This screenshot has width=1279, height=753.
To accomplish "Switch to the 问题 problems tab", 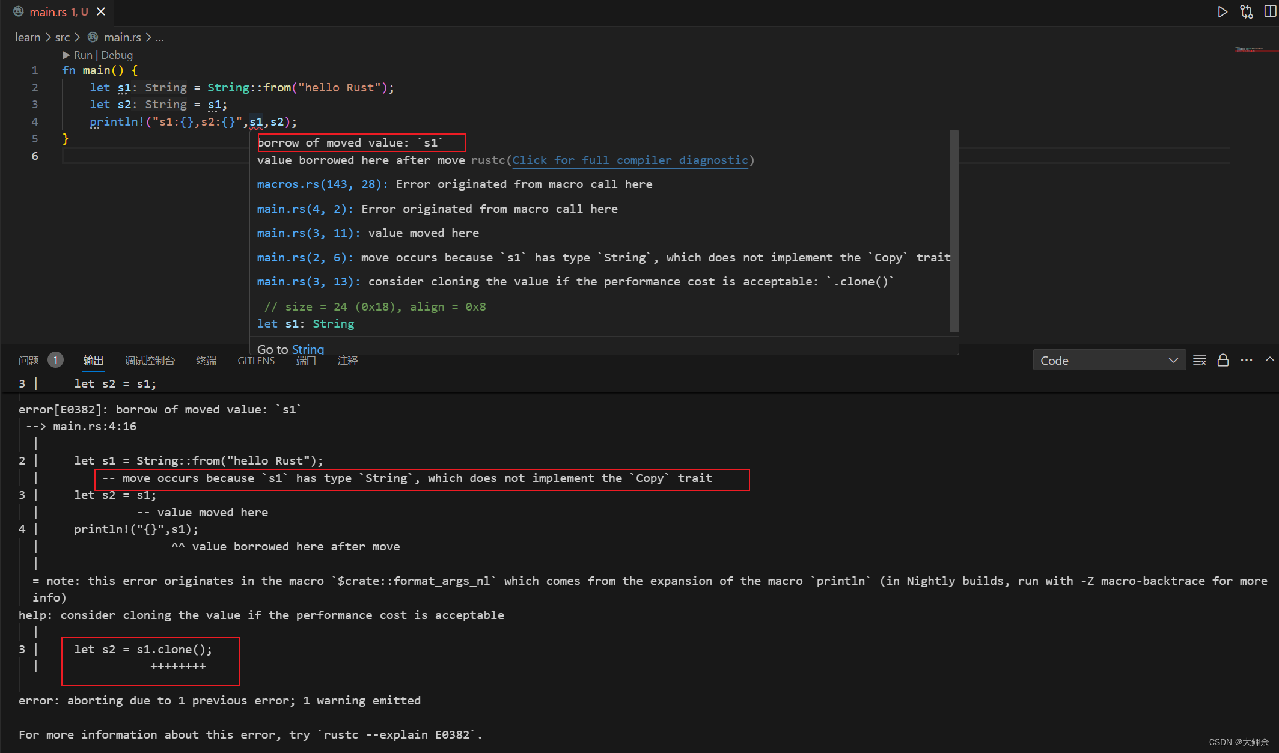I will 28,361.
